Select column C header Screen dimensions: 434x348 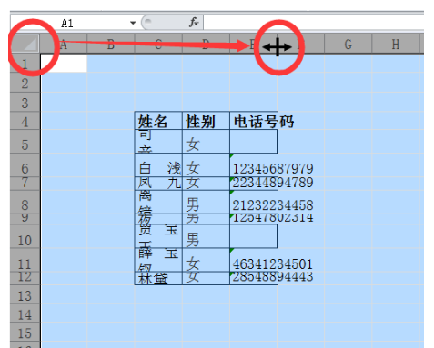click(158, 45)
